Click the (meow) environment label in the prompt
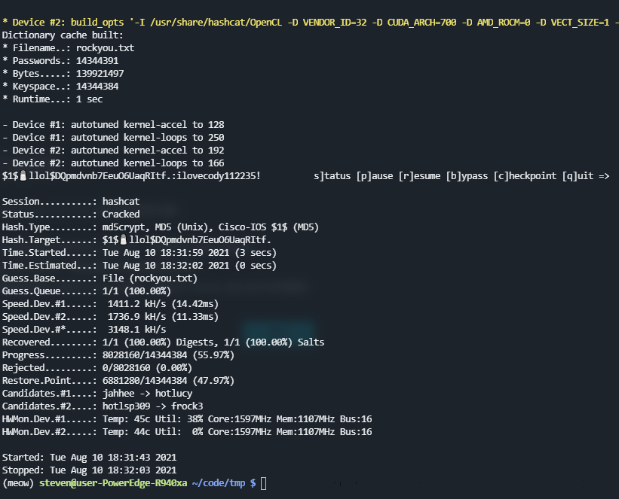The image size is (619, 499). tap(18, 483)
